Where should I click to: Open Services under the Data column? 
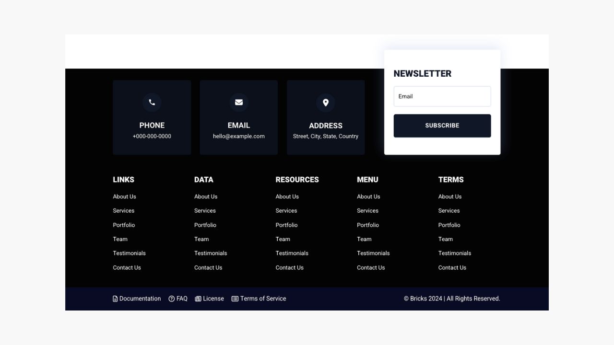coord(205,211)
